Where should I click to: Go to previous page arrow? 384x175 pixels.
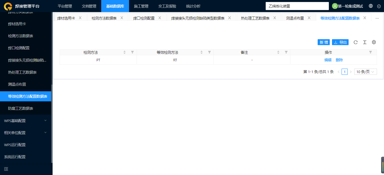click(338, 72)
